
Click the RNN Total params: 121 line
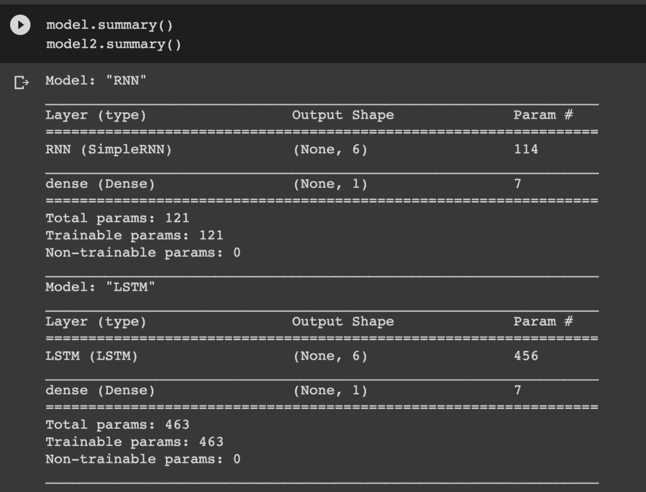(117, 218)
